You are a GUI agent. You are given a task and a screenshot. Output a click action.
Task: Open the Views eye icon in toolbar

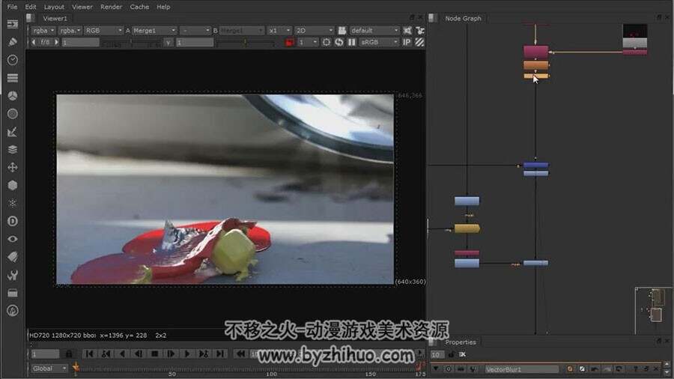(13, 239)
